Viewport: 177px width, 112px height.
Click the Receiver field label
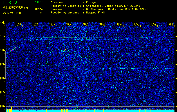tap(57, 9)
